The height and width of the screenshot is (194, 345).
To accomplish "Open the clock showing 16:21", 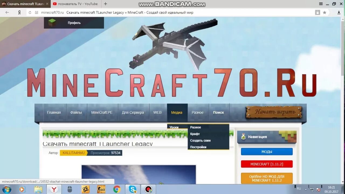I will click(x=332, y=189).
